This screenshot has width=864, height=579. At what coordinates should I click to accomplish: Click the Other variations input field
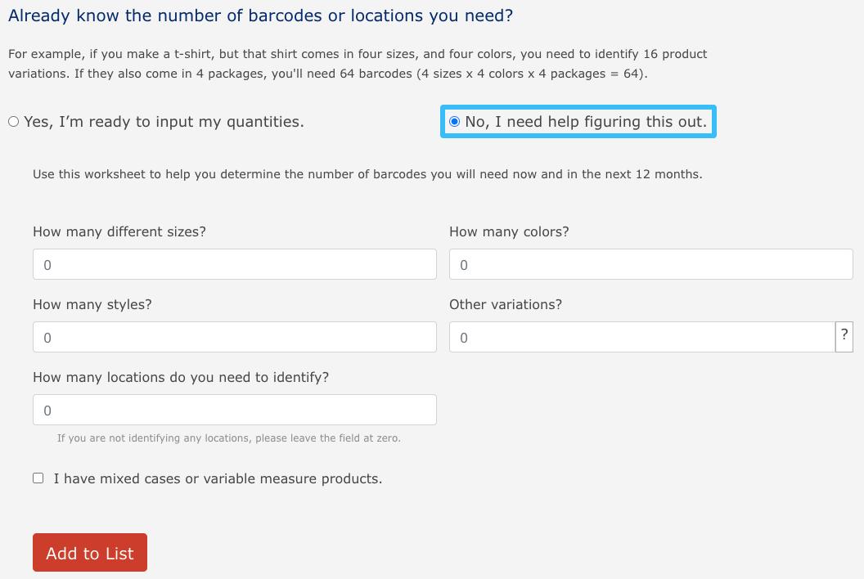tap(641, 336)
